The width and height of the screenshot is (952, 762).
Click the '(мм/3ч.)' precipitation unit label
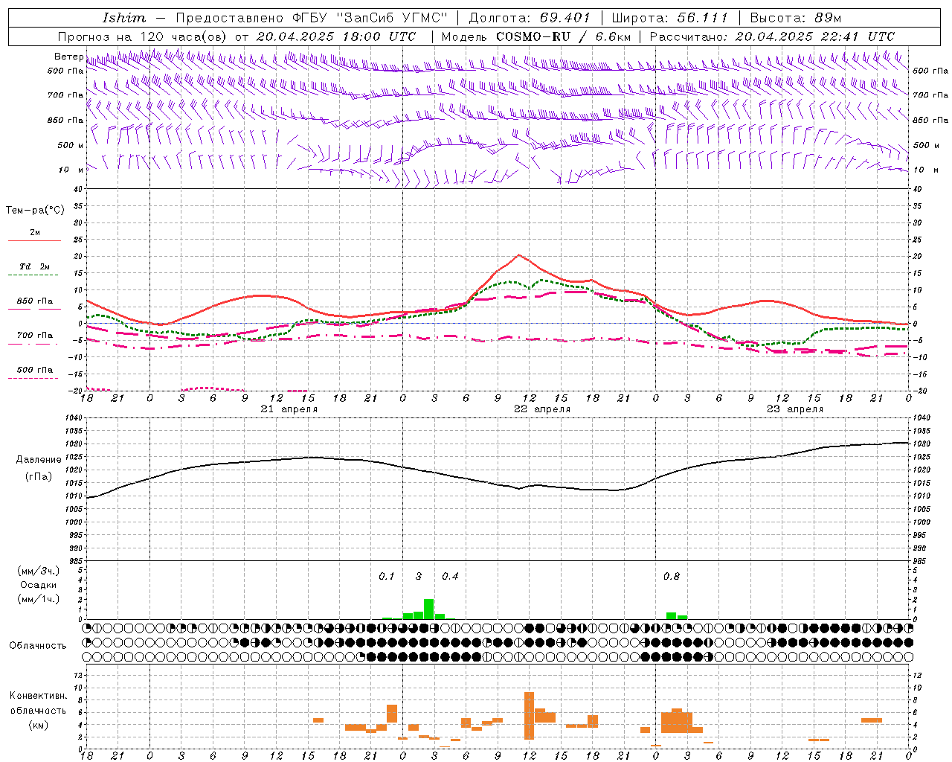tap(39, 571)
